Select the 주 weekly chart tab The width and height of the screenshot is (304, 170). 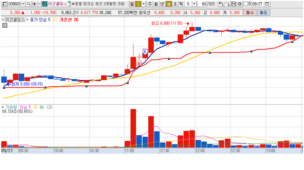150,4
